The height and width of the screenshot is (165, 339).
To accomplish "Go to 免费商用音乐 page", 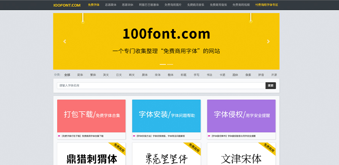I will tap(196, 5).
